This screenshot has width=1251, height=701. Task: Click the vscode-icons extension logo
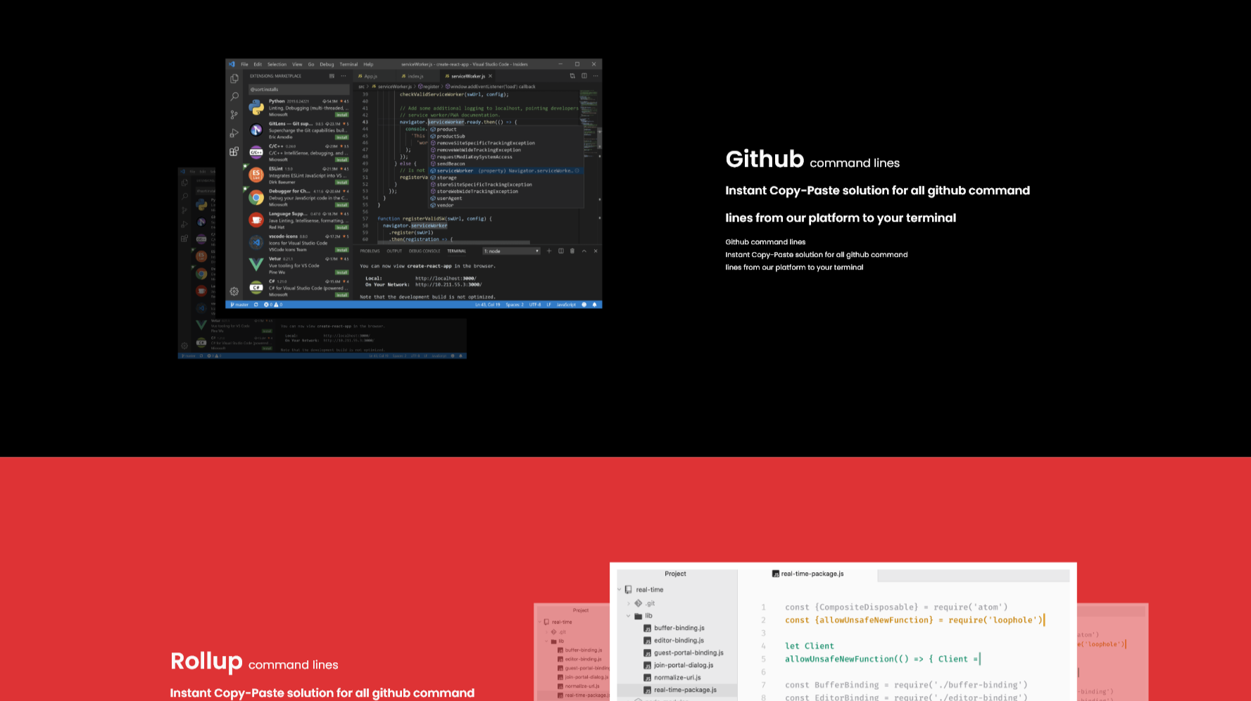256,242
